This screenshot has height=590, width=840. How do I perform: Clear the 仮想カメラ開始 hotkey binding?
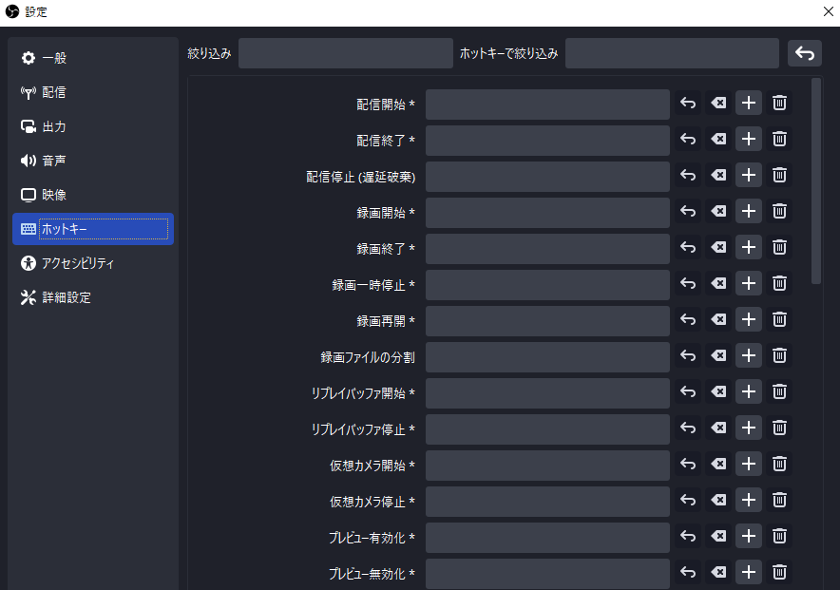[718, 464]
